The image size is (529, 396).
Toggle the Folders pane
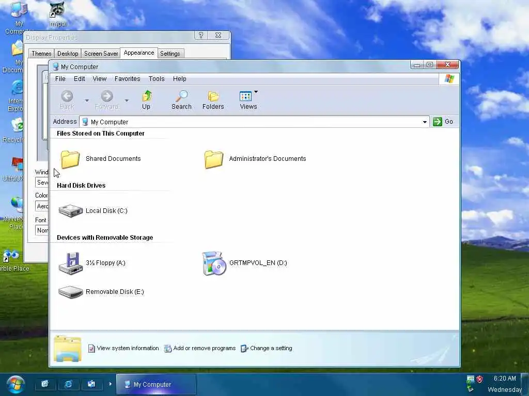[x=213, y=100]
